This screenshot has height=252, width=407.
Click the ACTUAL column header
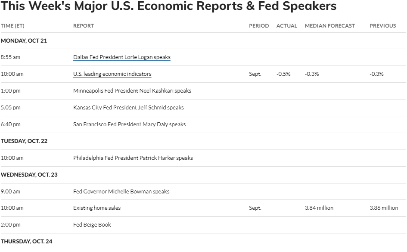(x=286, y=26)
